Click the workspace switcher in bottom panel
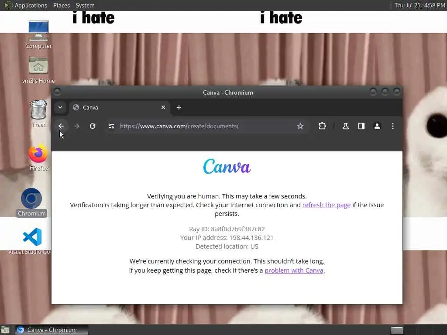This screenshot has height=335, width=447. [396, 330]
